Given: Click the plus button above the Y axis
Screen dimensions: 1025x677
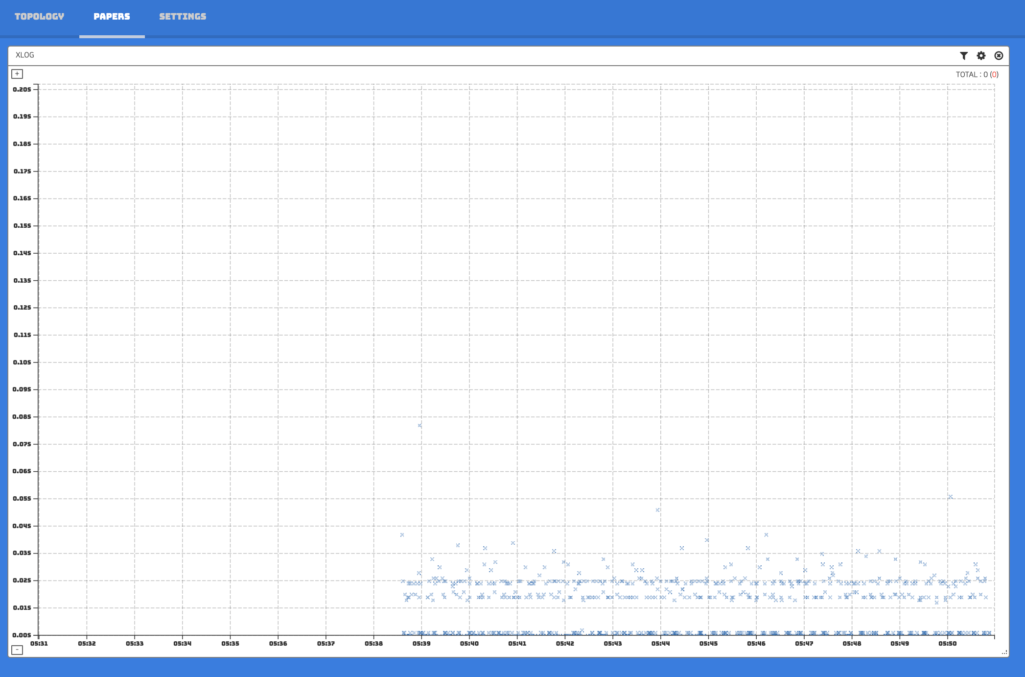Looking at the screenshot, I should coord(17,74).
